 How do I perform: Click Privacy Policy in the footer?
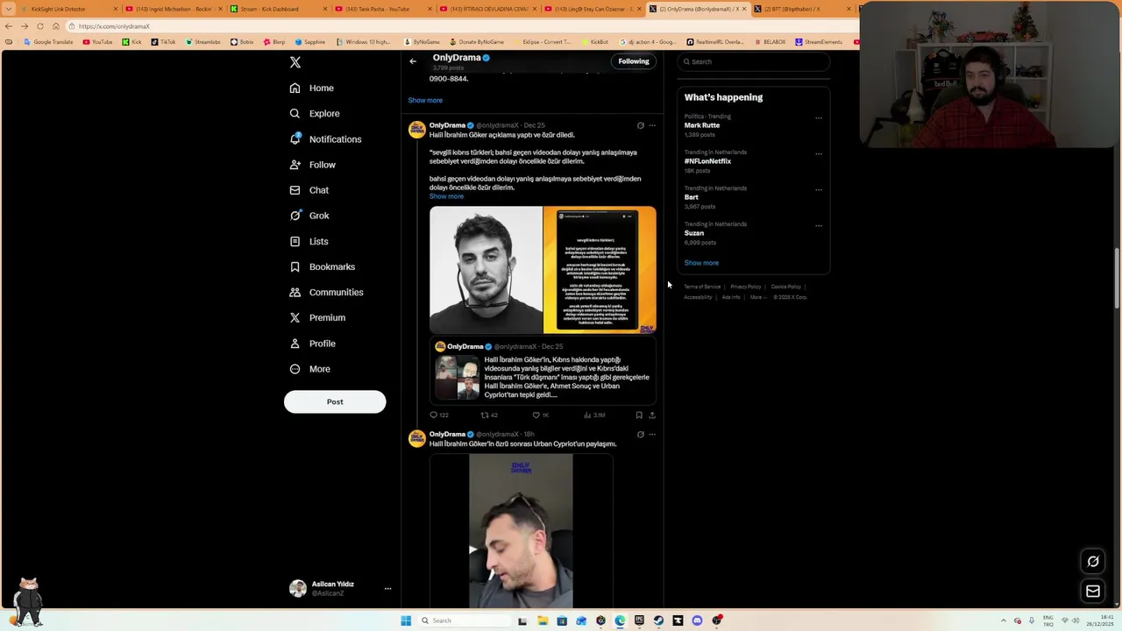[x=746, y=287]
